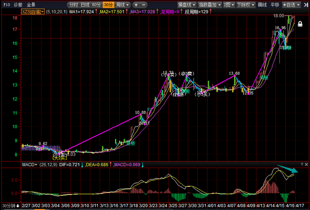The image size is (310, 210).
Task: Click the down arrow beside 30分钟
Action: (18, 206)
